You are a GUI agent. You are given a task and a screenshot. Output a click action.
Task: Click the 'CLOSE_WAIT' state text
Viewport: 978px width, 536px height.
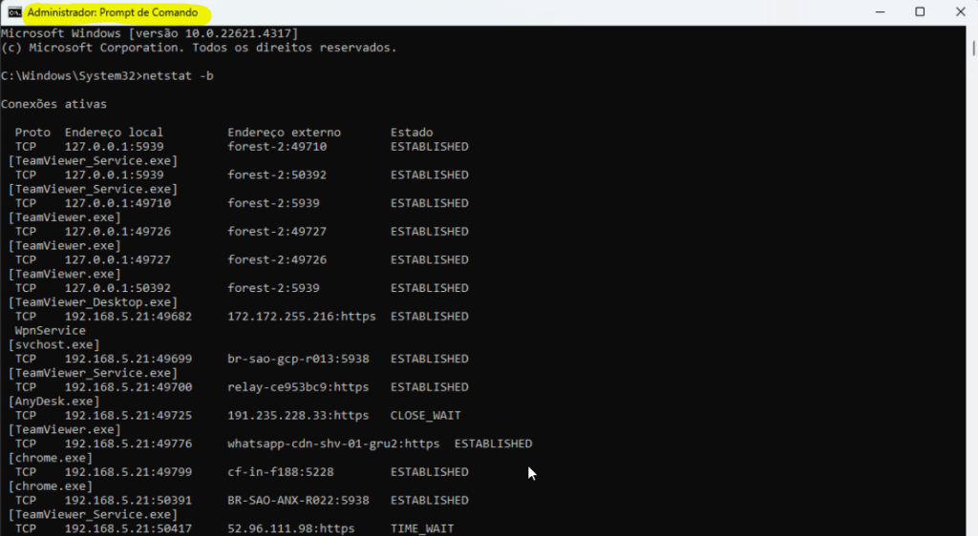(x=425, y=415)
